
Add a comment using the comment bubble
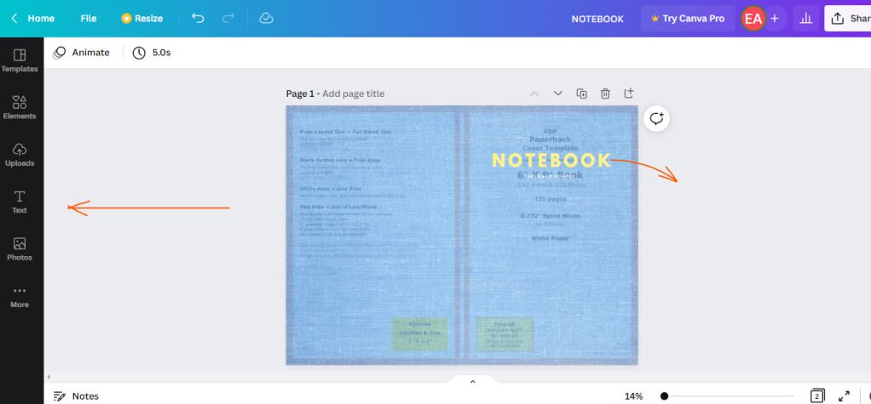pyautogui.click(x=655, y=119)
